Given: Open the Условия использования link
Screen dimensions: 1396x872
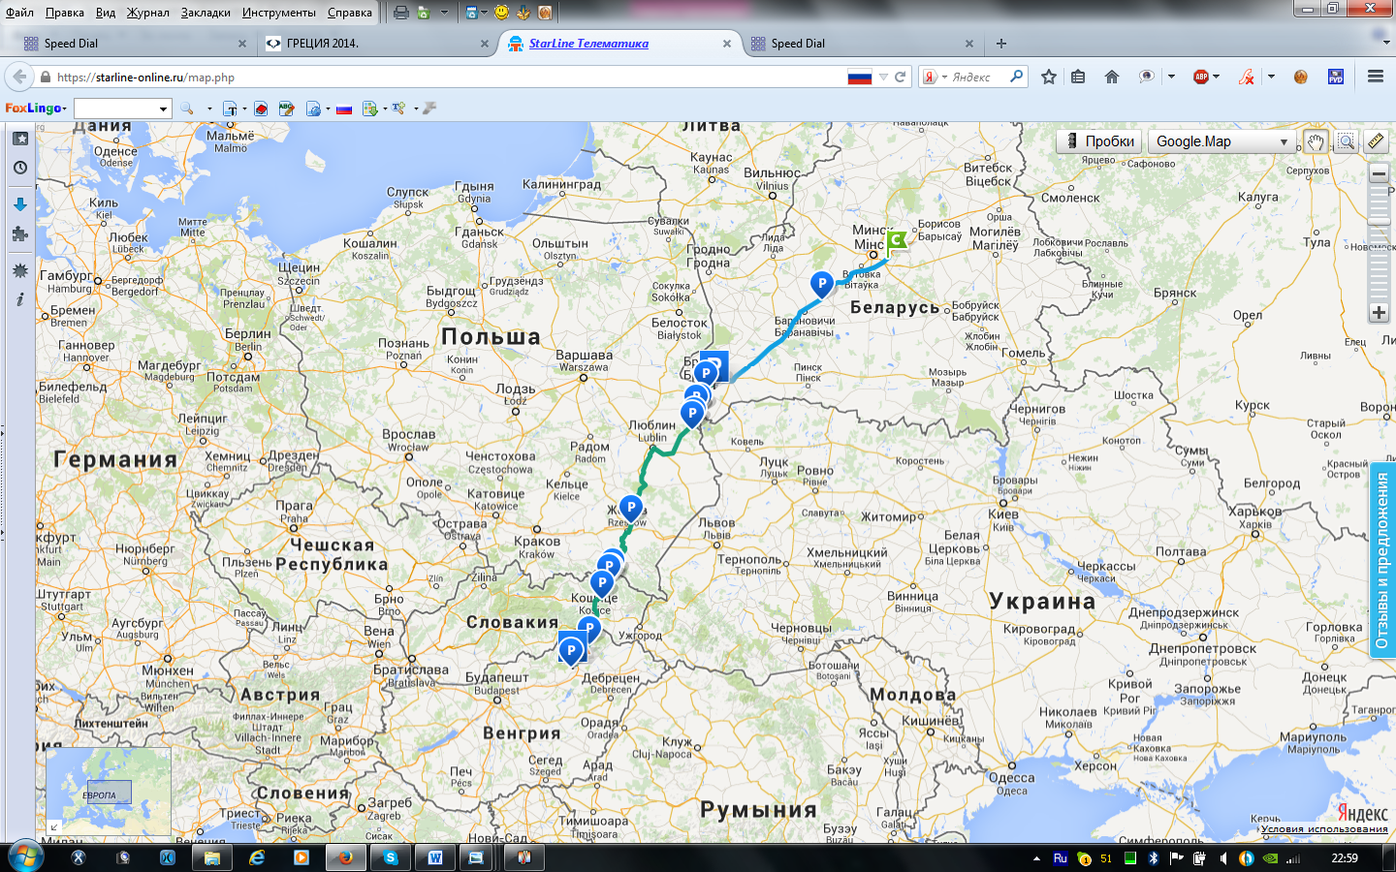Looking at the screenshot, I should pos(1324,829).
